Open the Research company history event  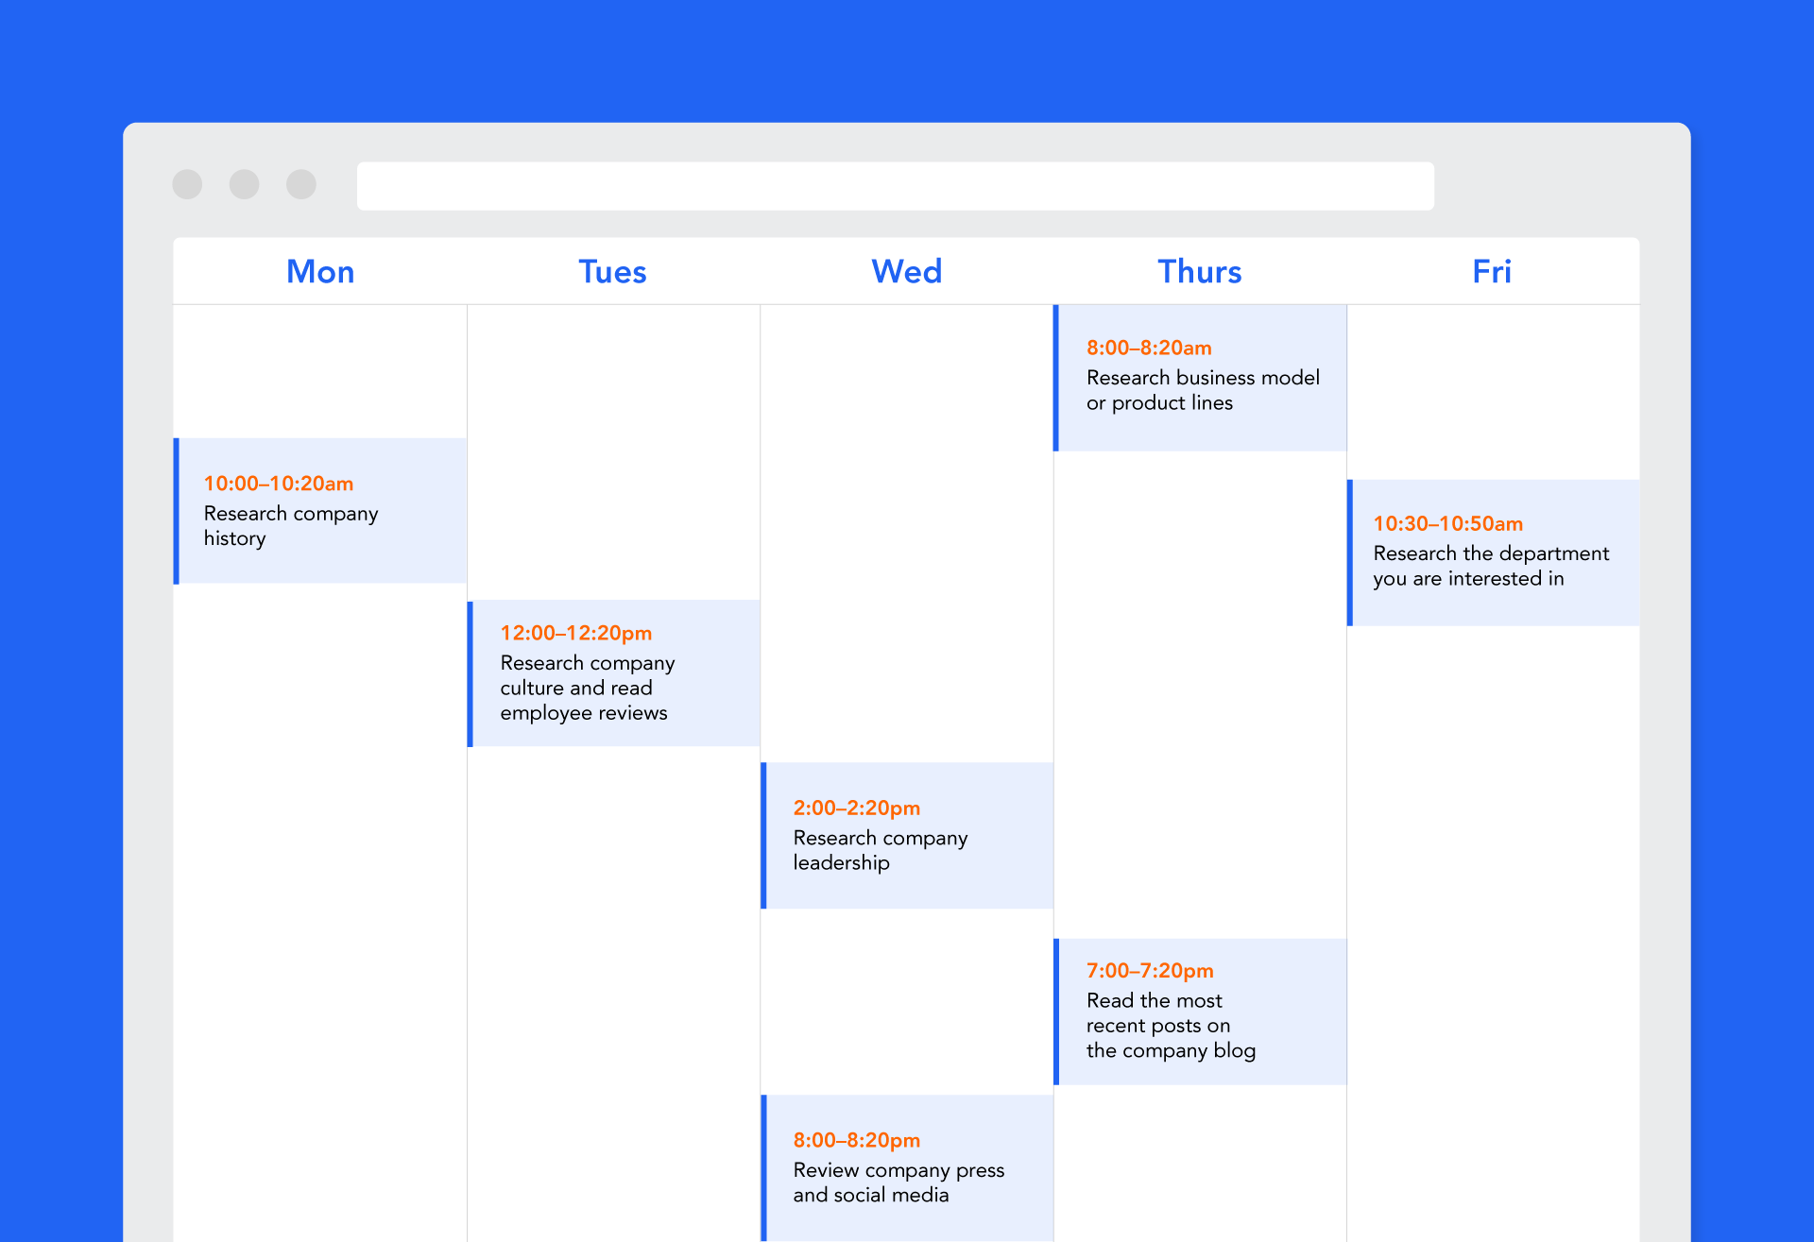click(x=320, y=511)
